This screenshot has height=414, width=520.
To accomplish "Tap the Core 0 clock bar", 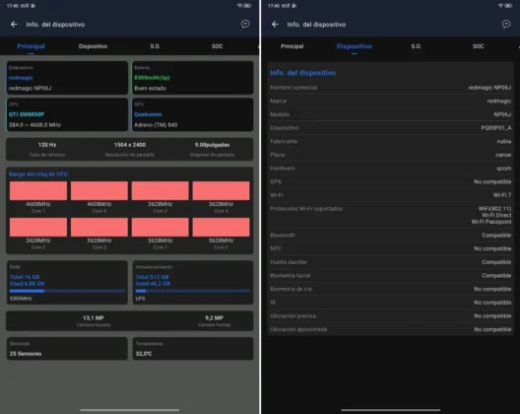I will [221, 227].
